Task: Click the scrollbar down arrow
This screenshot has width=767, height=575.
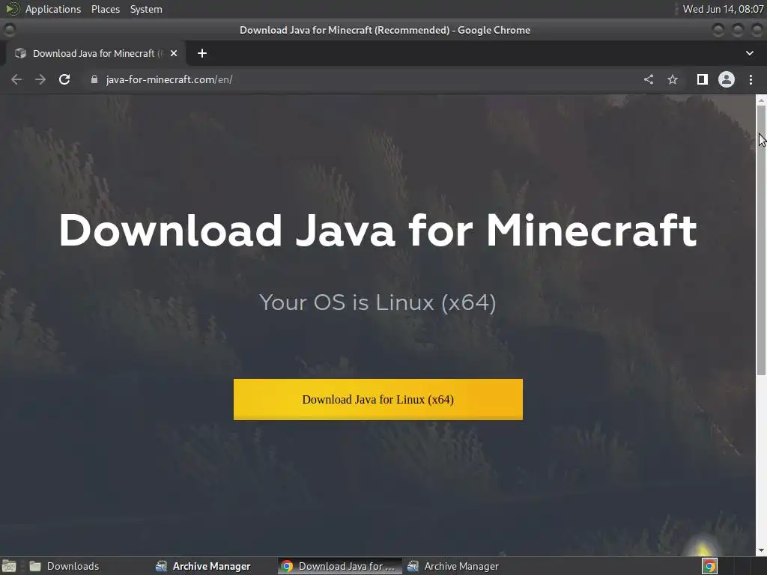Action: click(761, 551)
